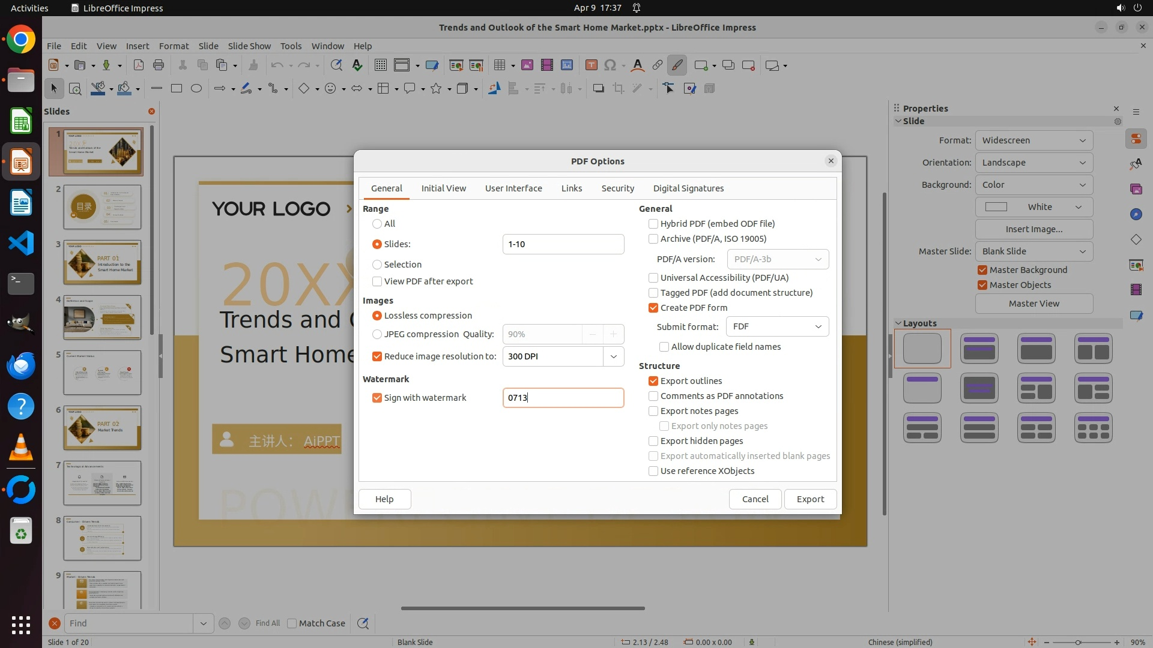Image resolution: width=1153 pixels, height=648 pixels.
Task: Click the Export button
Action: click(810, 499)
